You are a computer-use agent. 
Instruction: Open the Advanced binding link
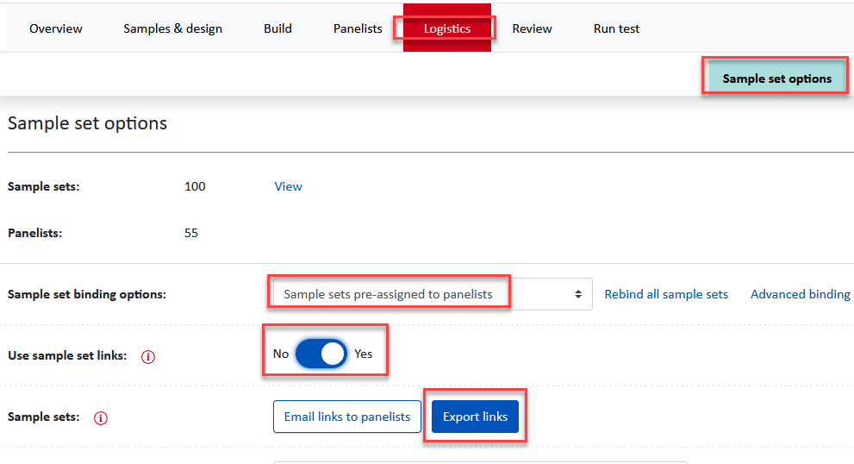(800, 294)
